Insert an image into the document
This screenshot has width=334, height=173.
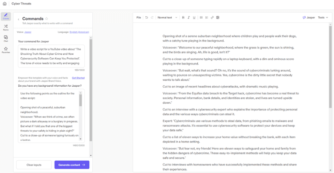218,18
